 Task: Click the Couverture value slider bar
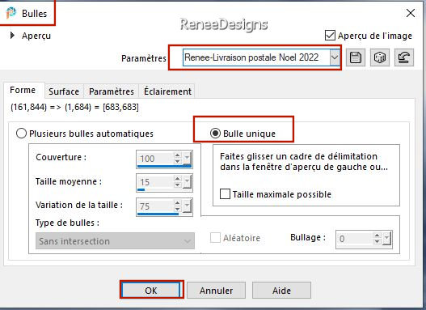(x=164, y=166)
